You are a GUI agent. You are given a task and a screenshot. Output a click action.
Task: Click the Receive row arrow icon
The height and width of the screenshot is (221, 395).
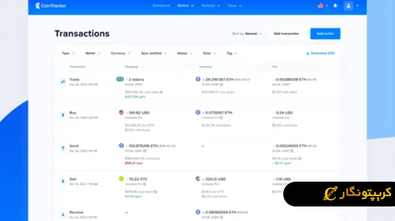pos(63,214)
